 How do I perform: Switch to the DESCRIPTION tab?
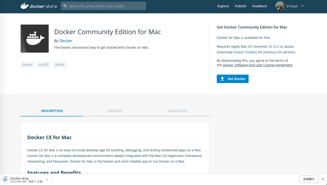point(52,111)
